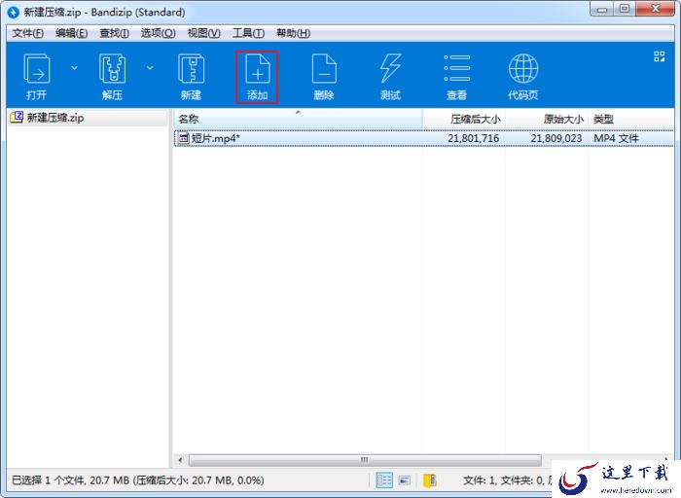Switch to details view icon in status bar
Image resolution: width=681 pixels, height=498 pixels.
point(384,480)
